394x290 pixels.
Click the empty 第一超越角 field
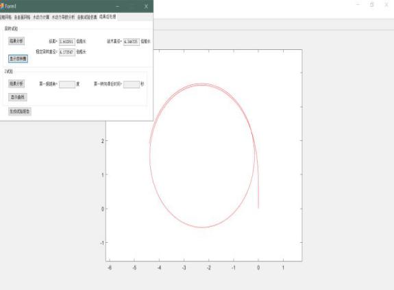pyautogui.click(x=67, y=84)
